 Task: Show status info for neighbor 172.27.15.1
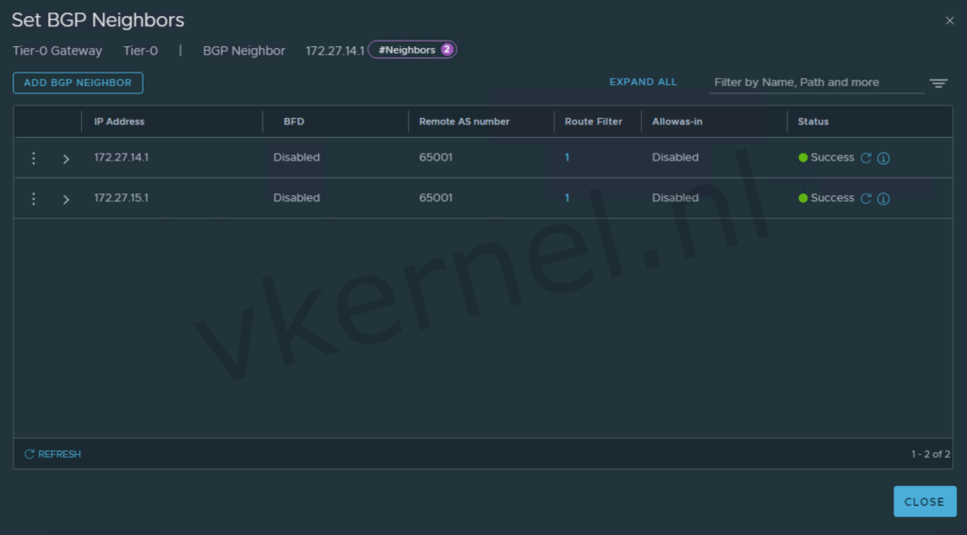tap(884, 199)
